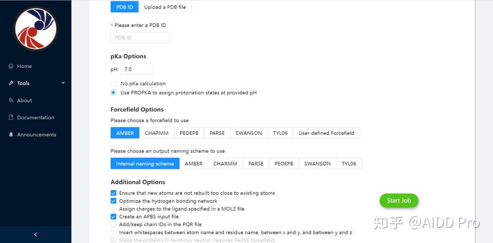
Task: Click the Documentation file icon
Action: click(11, 118)
